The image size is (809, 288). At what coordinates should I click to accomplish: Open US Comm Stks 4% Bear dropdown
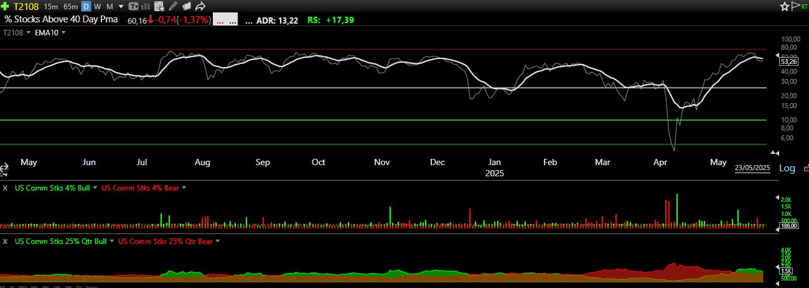(x=184, y=187)
